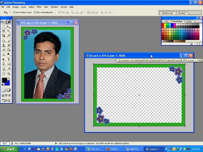Switch to Quick Mask mode
Viewport: 203px width, 152px height.
click(x=9, y=90)
